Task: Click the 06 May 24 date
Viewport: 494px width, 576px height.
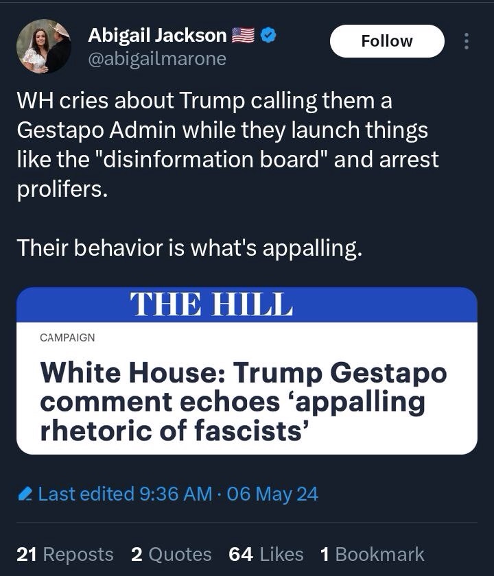Action: (272, 494)
